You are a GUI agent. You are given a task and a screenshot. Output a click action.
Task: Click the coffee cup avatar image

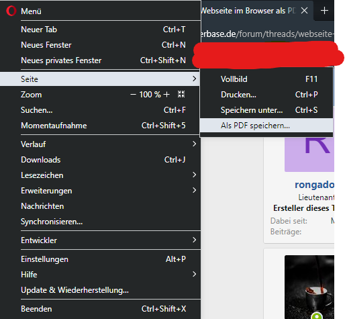pos(309,287)
